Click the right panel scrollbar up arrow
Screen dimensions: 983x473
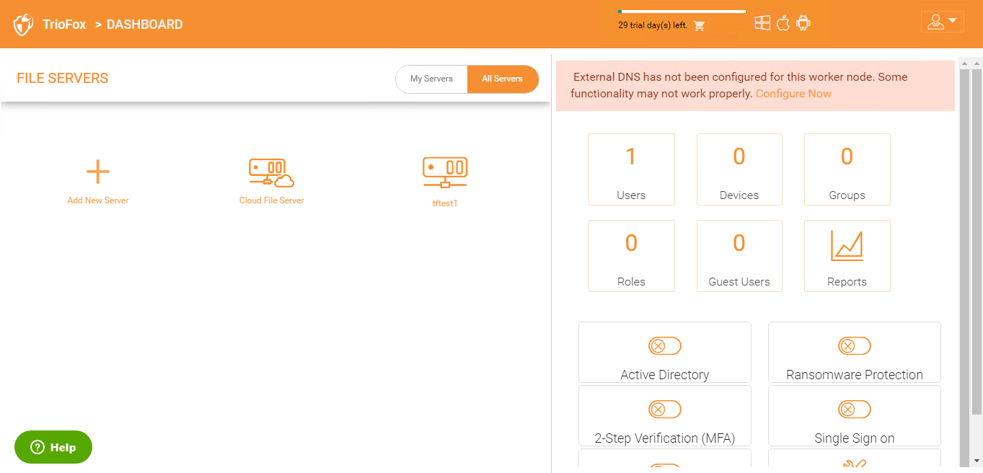tap(977, 64)
